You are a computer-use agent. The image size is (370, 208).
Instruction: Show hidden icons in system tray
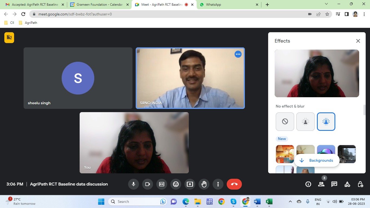click(x=290, y=201)
